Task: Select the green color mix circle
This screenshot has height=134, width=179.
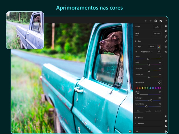Action: click(146, 88)
